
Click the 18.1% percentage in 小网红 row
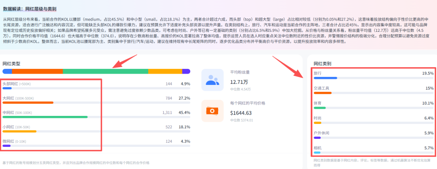[x=184, y=127]
